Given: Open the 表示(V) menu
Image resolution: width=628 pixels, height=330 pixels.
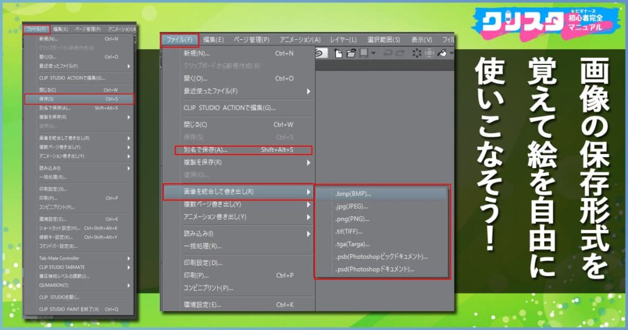Looking at the screenshot, I should (422, 40).
